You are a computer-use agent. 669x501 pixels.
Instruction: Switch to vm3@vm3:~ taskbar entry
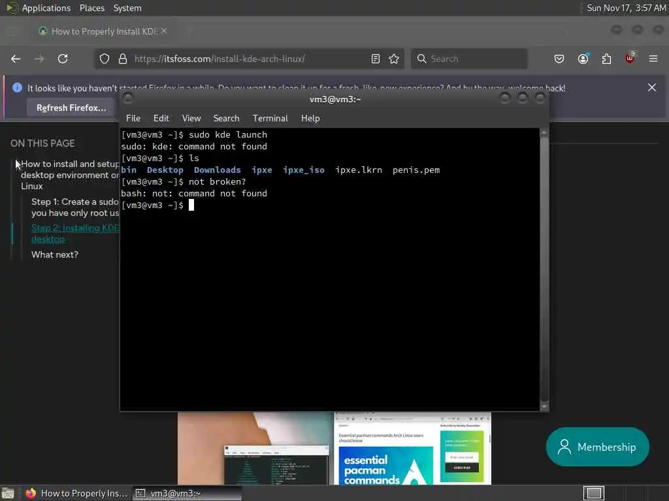point(186,493)
